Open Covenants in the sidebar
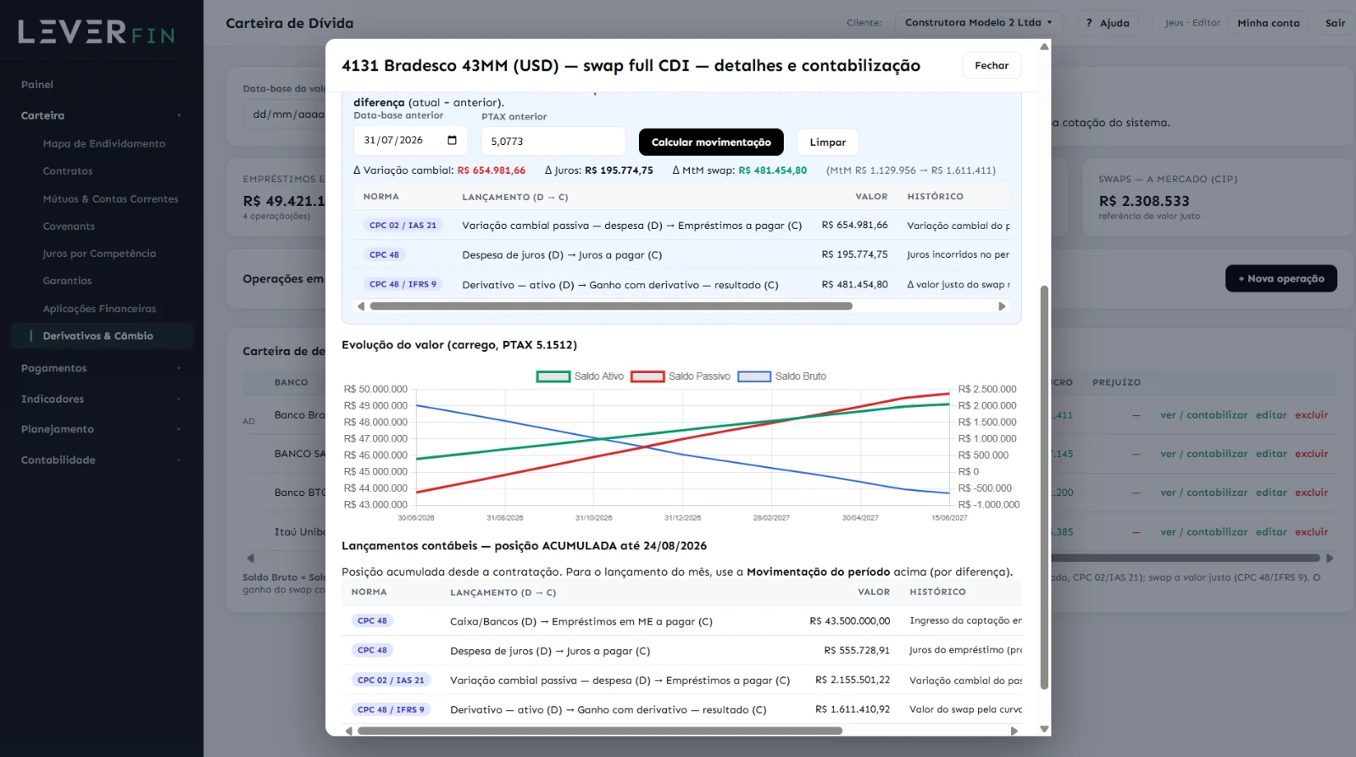 [69, 226]
